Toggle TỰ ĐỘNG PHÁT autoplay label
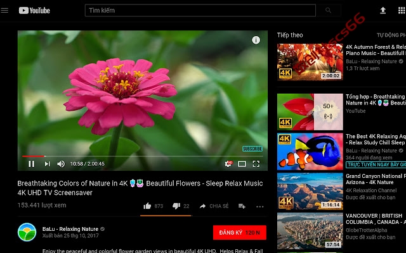406x253 pixels. 391,35
